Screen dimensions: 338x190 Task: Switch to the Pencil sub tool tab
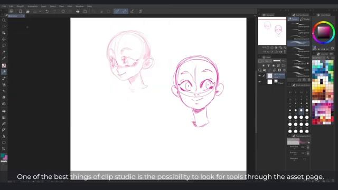click(x=293, y=19)
